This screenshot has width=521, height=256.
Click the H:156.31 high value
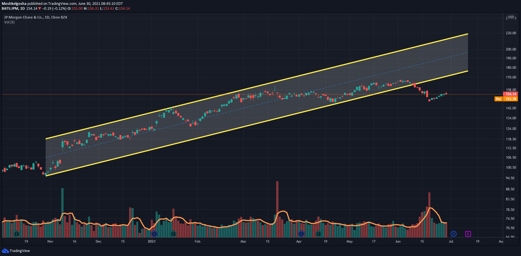pyautogui.click(x=91, y=9)
